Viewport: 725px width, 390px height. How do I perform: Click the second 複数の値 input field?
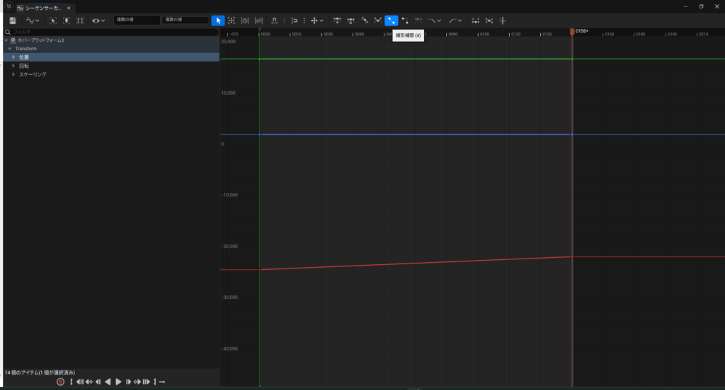tap(185, 20)
